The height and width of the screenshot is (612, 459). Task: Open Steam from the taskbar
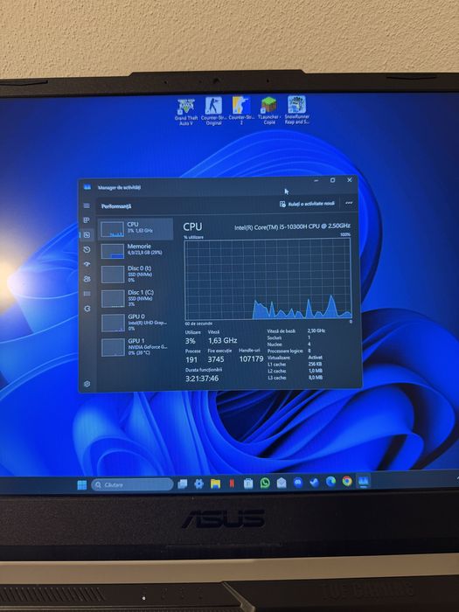(x=314, y=483)
